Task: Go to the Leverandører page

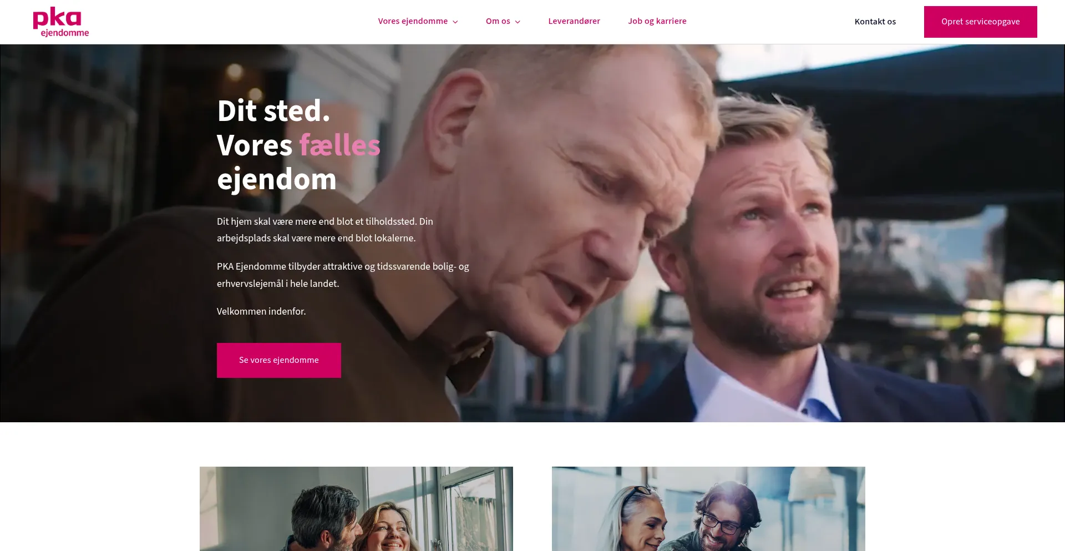Action: point(574,21)
